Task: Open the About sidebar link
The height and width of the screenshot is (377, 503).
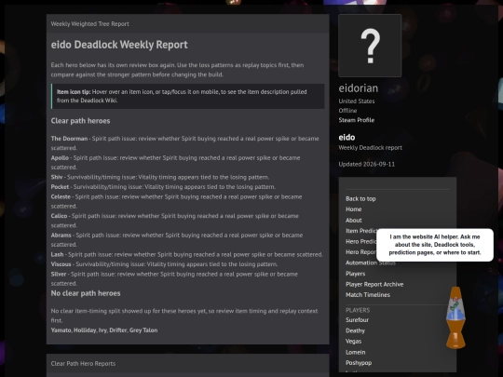Action: (354, 221)
